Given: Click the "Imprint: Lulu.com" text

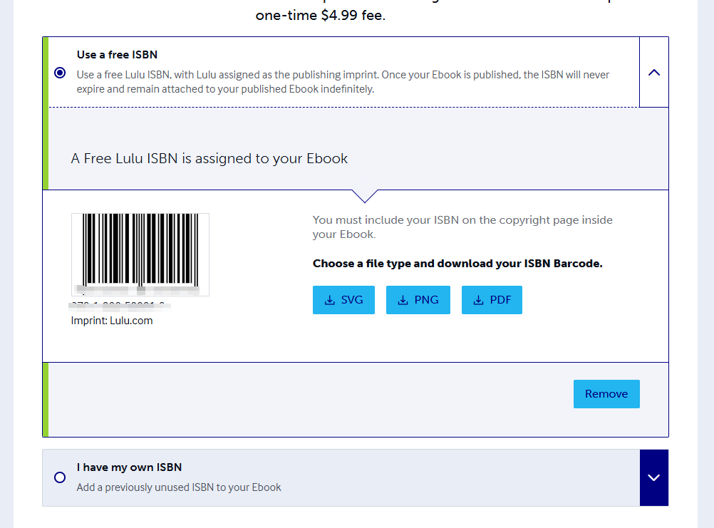Looking at the screenshot, I should coord(112,321).
